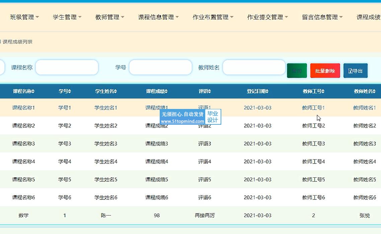Expand the 教师管理 dropdown menu
The height and width of the screenshot is (234, 381).
[109, 17]
